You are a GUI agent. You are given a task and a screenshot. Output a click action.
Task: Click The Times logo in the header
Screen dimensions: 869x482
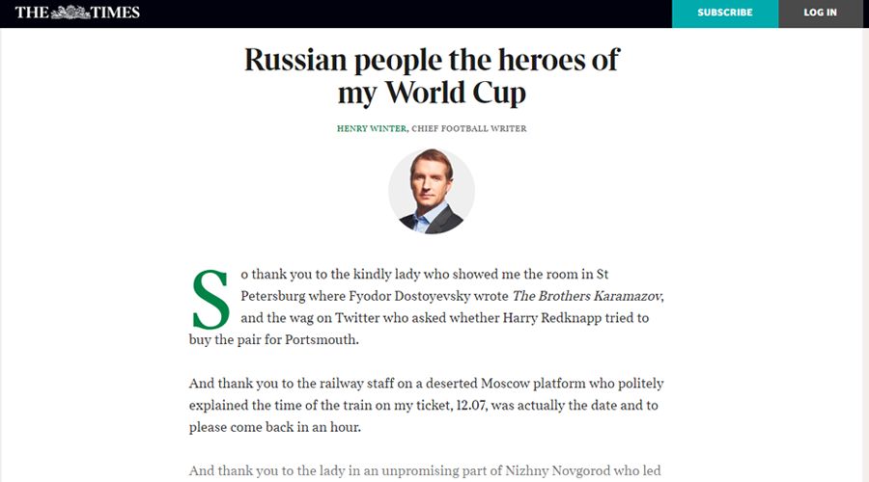tap(77, 13)
